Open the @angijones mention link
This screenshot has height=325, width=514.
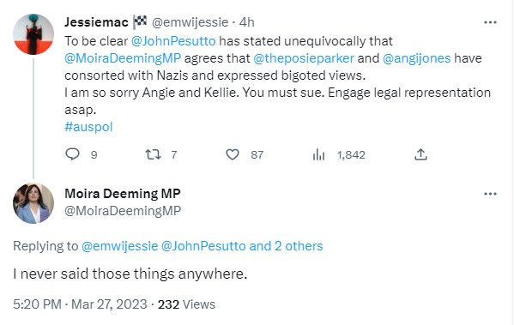[x=416, y=58]
